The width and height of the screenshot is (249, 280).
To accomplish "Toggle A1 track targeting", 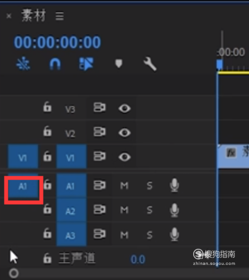I will (71, 186).
